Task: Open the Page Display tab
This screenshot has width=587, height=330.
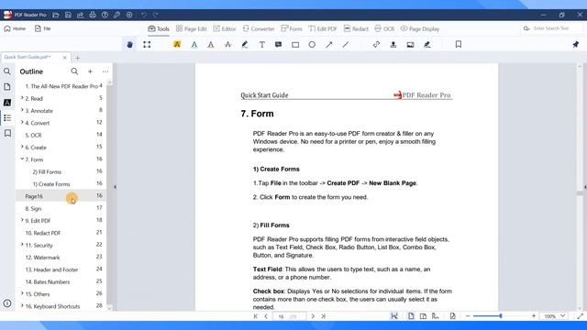Action: click(x=420, y=28)
